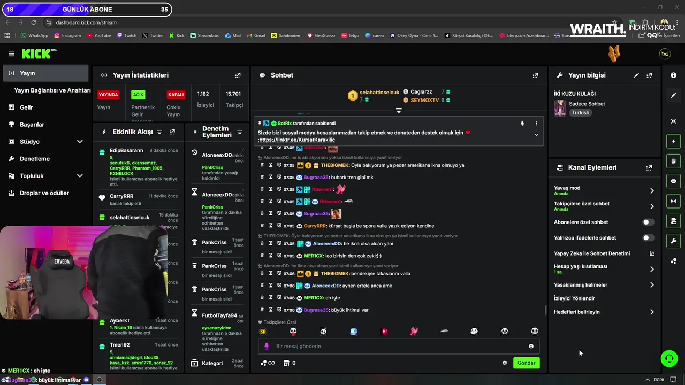Collapse the pinned message chevron

point(536,135)
